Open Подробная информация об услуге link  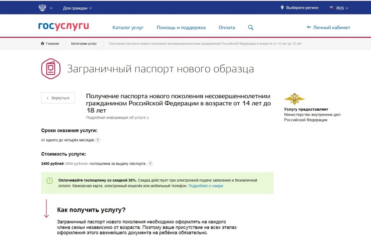[x=117, y=118]
